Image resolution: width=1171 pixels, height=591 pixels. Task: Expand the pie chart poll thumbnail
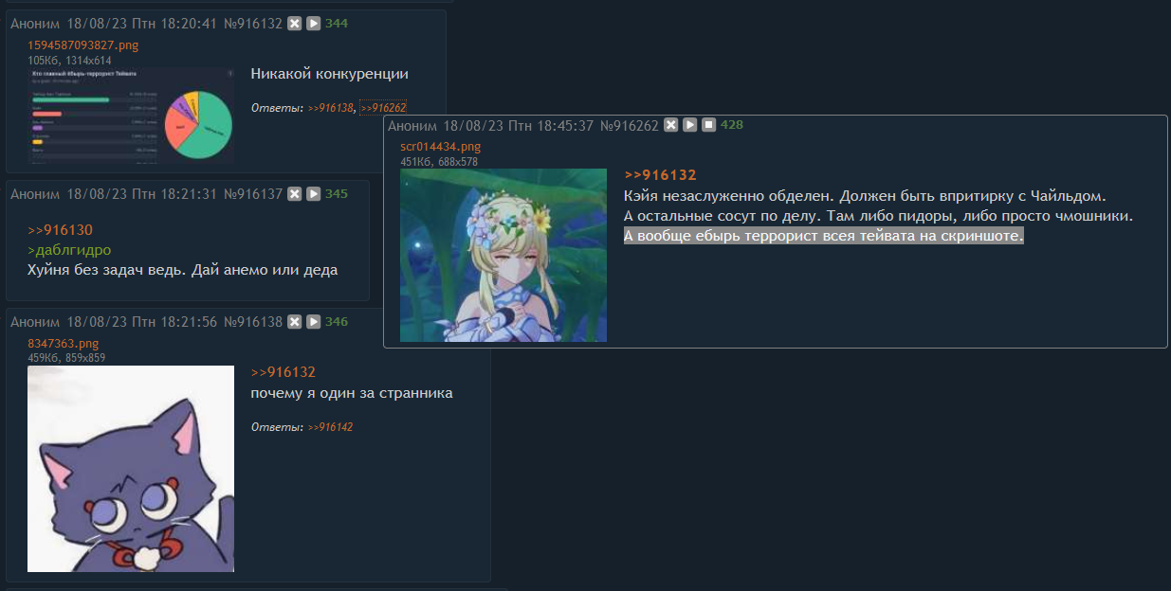pyautogui.click(x=131, y=115)
